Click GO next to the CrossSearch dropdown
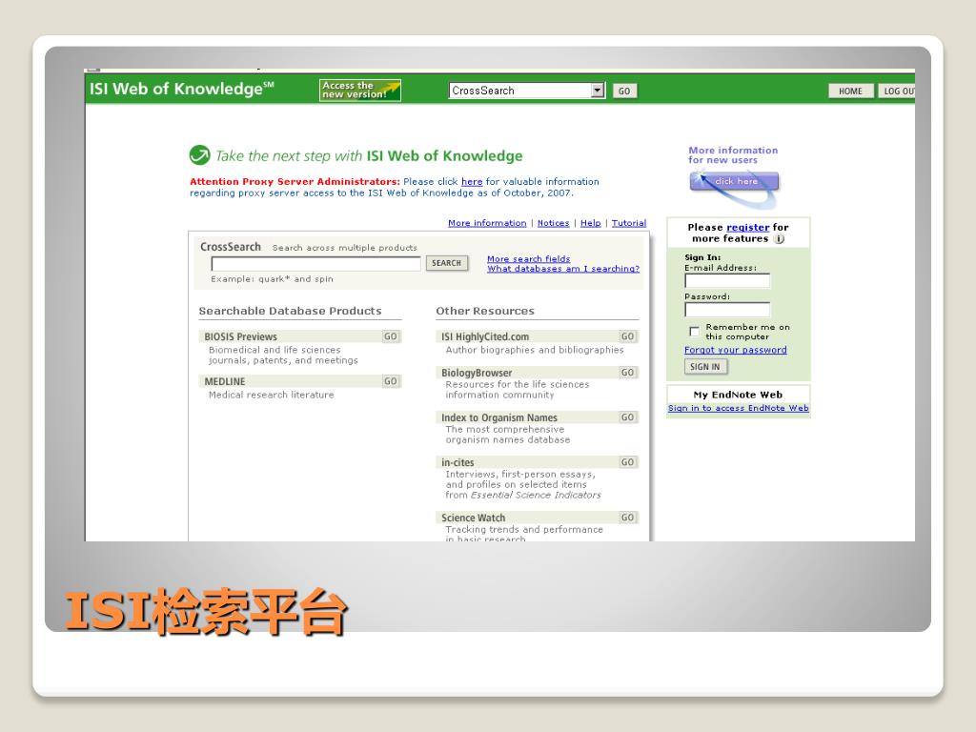 [x=624, y=91]
